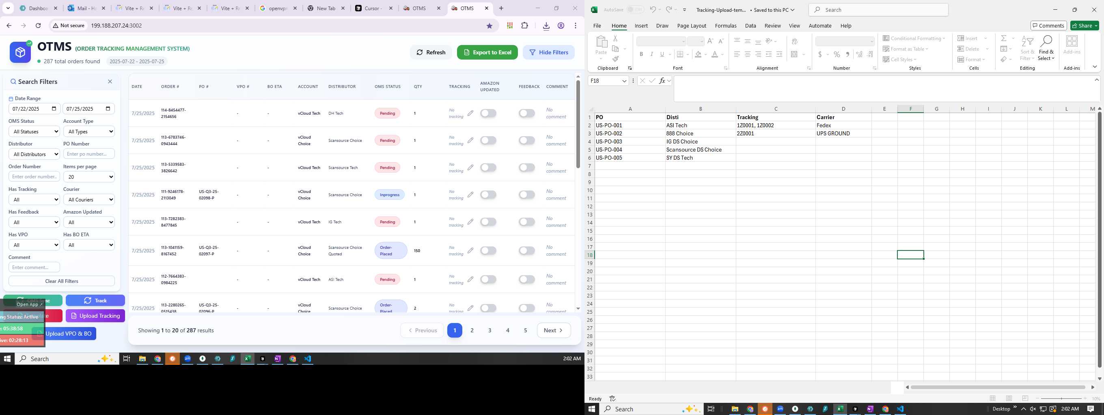The width and height of the screenshot is (1104, 415).
Task: Click Excel Redo icon in title bar
Action: [668, 9]
